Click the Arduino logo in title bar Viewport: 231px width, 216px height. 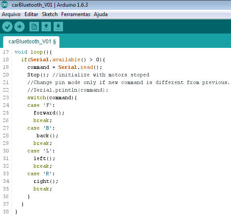point(4,5)
